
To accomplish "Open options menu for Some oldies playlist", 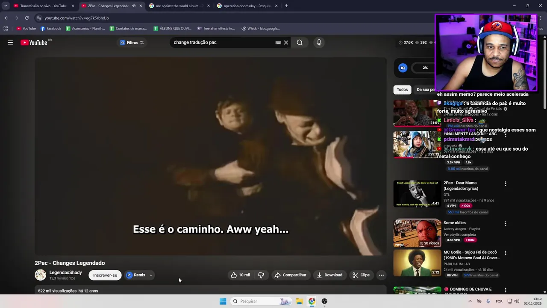I will 506,223.
